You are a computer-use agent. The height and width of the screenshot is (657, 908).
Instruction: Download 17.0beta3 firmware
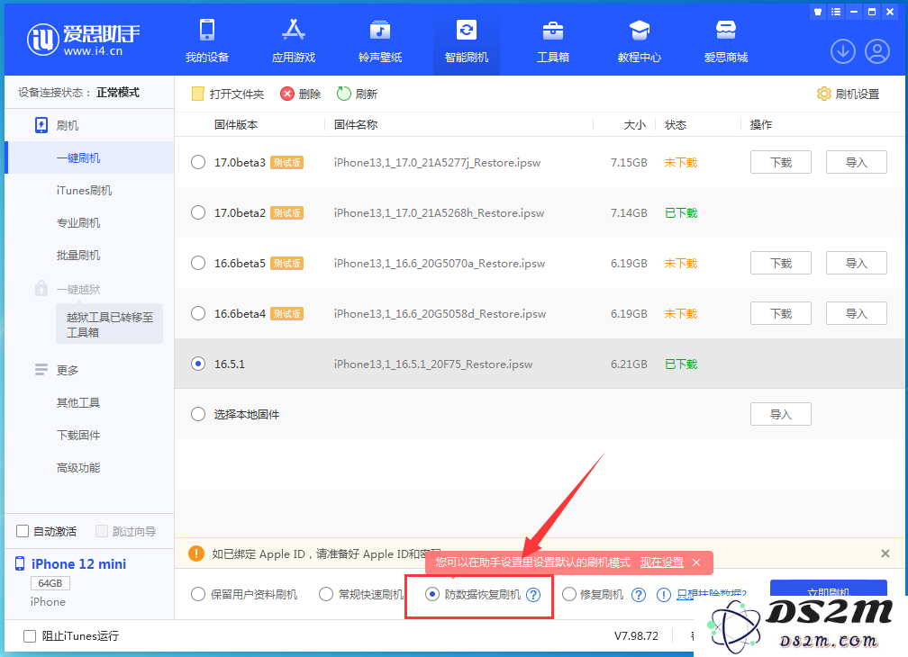click(x=781, y=162)
